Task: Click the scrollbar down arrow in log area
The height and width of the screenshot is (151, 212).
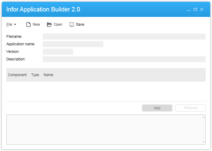Action: click(204, 142)
